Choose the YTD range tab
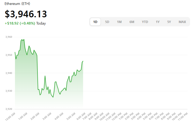Image resolution: width=195 pixels, height=122 pixels. click(x=145, y=22)
